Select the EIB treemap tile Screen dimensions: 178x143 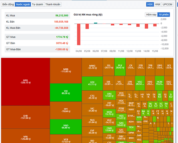[x=108, y=83]
